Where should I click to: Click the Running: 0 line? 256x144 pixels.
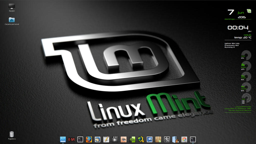[x=229, y=47]
